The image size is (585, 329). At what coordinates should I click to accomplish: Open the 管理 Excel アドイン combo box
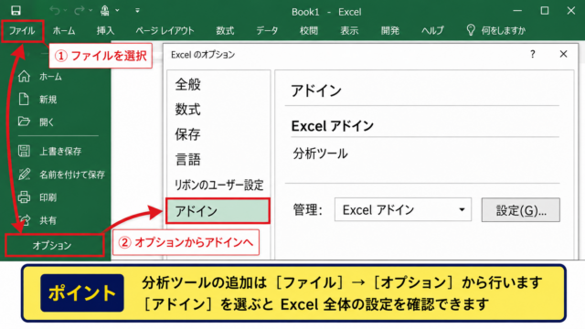[x=403, y=209]
